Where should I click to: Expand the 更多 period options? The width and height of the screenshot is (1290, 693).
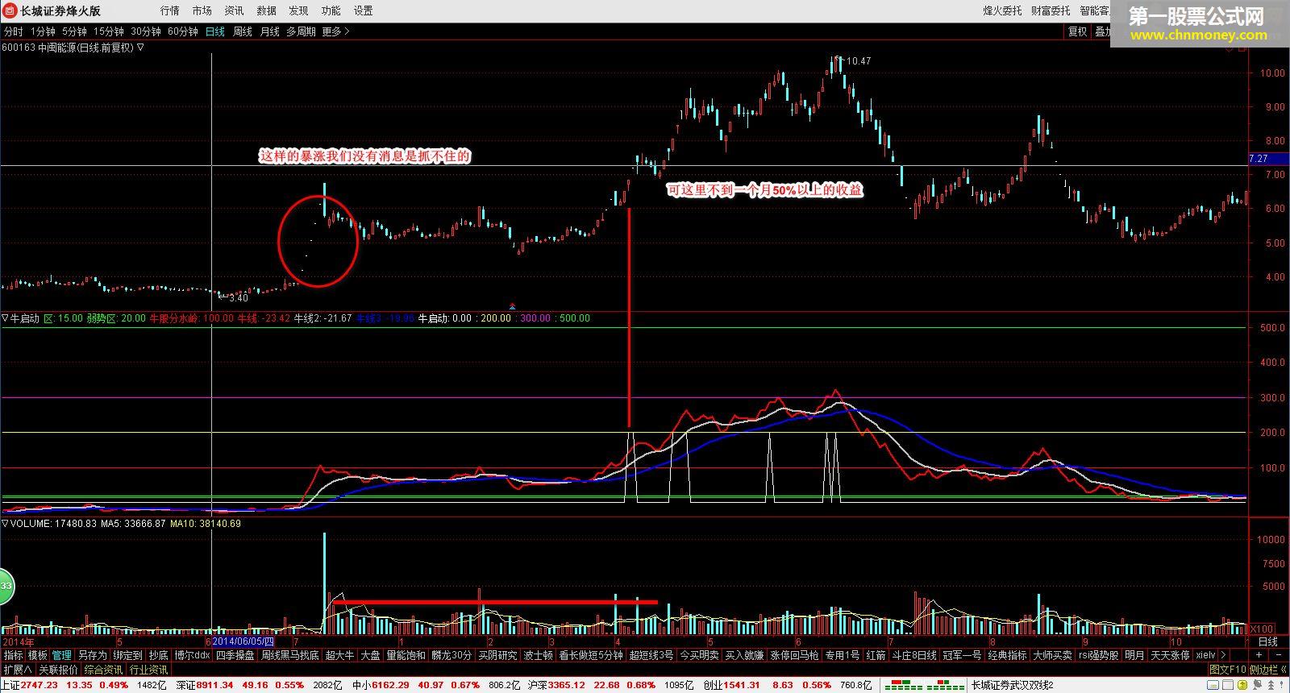point(335,31)
